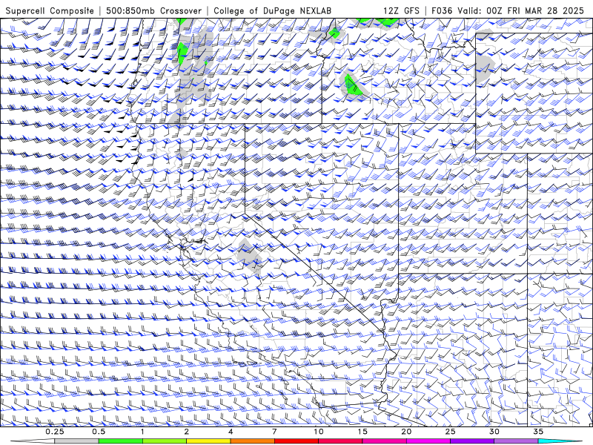Click the "25" legend value
This screenshot has height=445, width=593.
click(450, 432)
